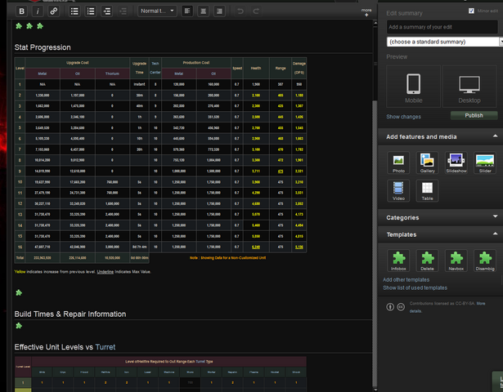Viewport: 503px width, 392px height.
Task: Insert a Slider
Action: 485,163
